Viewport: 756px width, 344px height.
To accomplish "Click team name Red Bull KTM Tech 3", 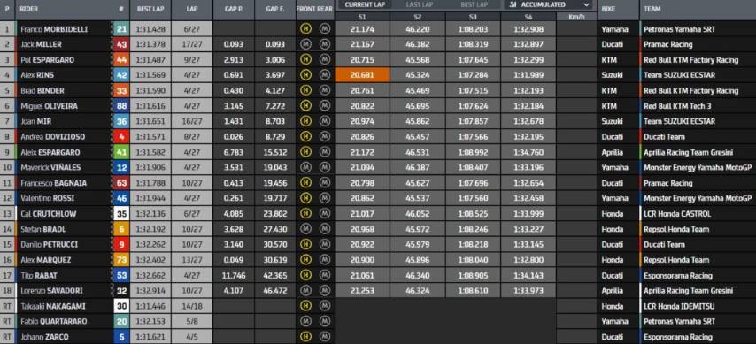I will (677, 106).
